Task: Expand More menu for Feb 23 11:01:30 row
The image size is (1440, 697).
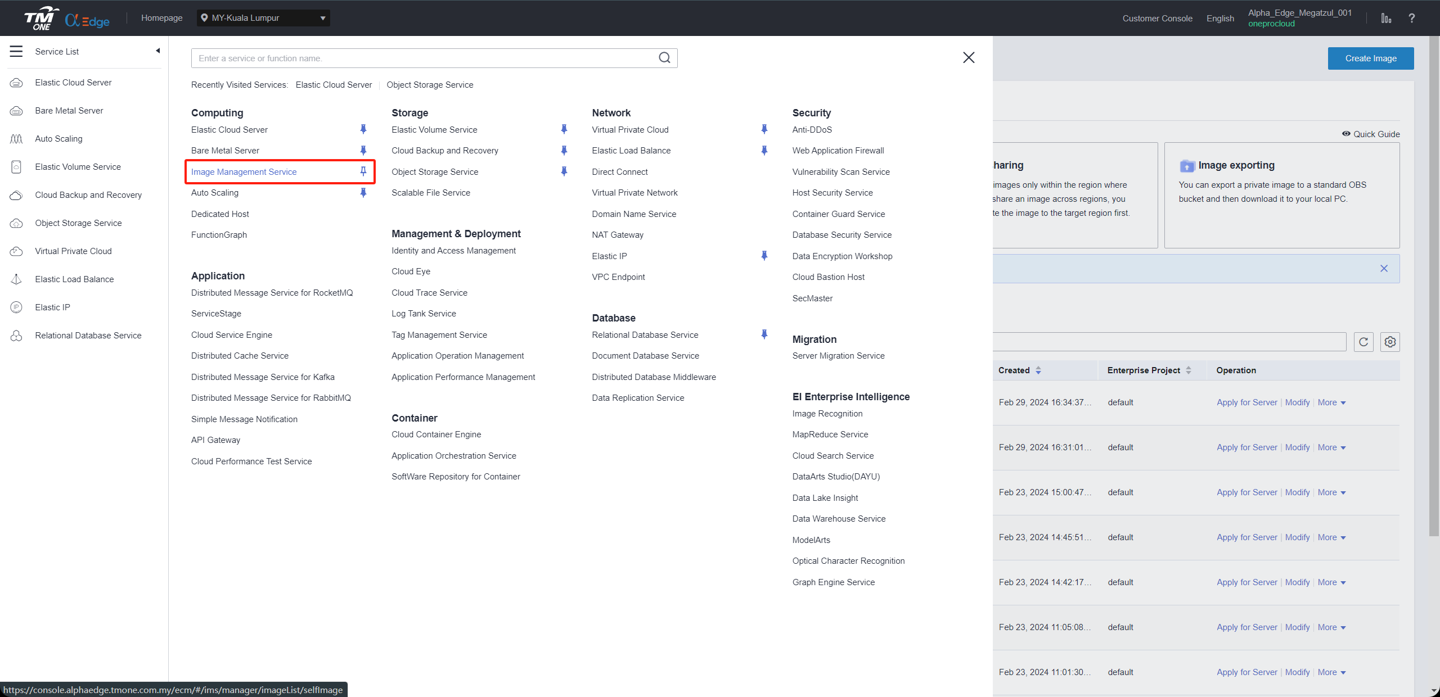Action: pos(1331,672)
